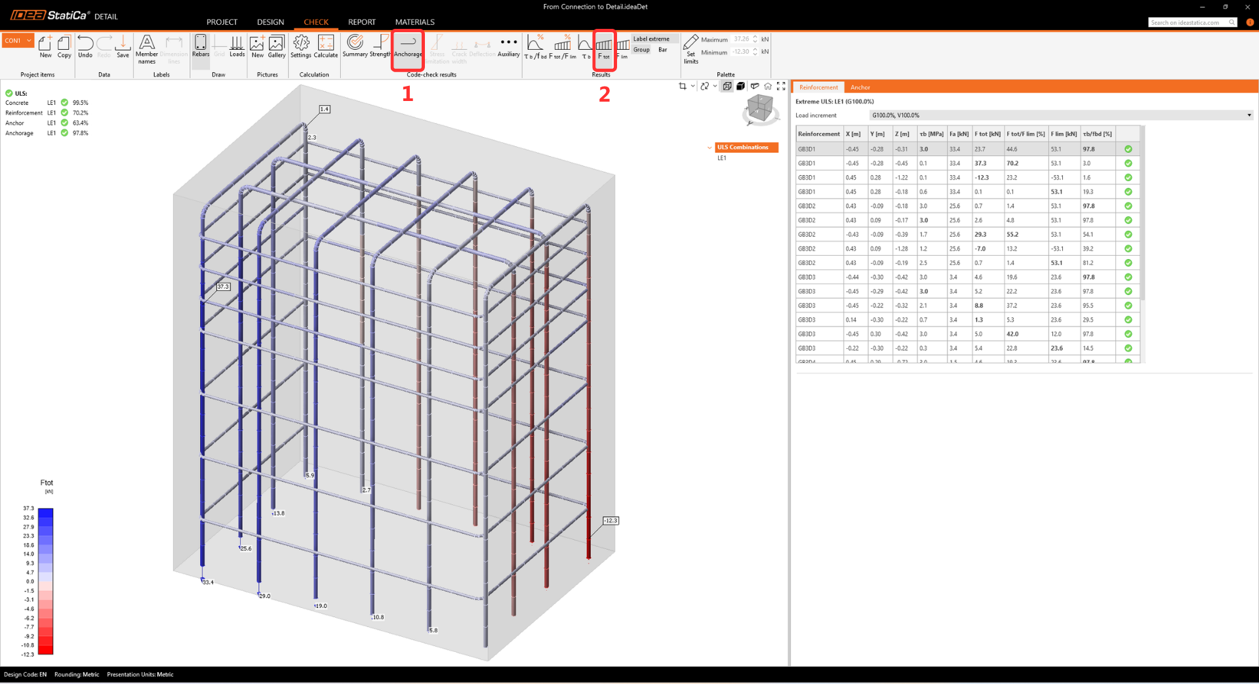1259x684 pixels.
Task: Click the Bar label button
Action: pos(662,50)
